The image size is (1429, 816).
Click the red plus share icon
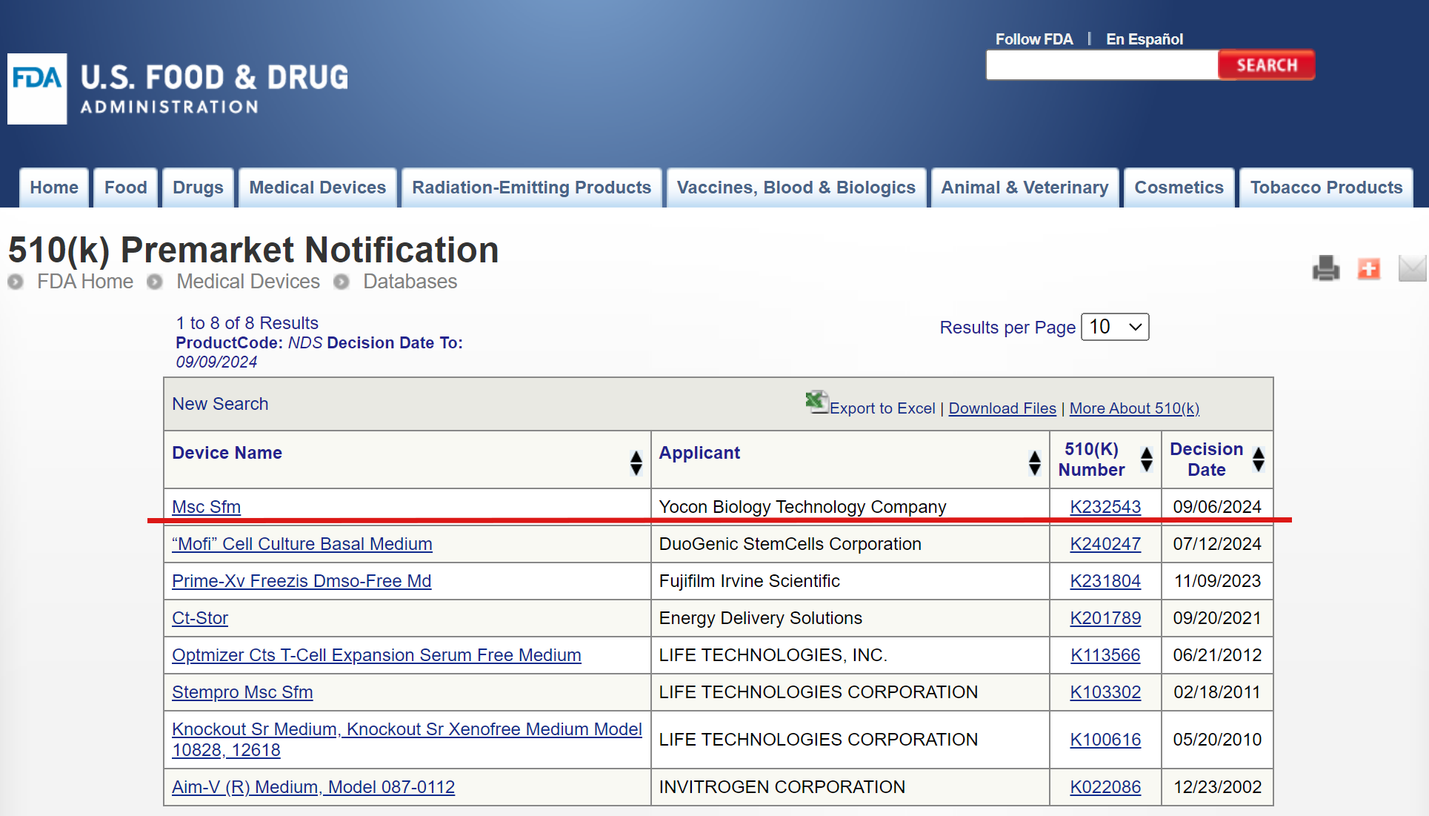[x=1368, y=268]
